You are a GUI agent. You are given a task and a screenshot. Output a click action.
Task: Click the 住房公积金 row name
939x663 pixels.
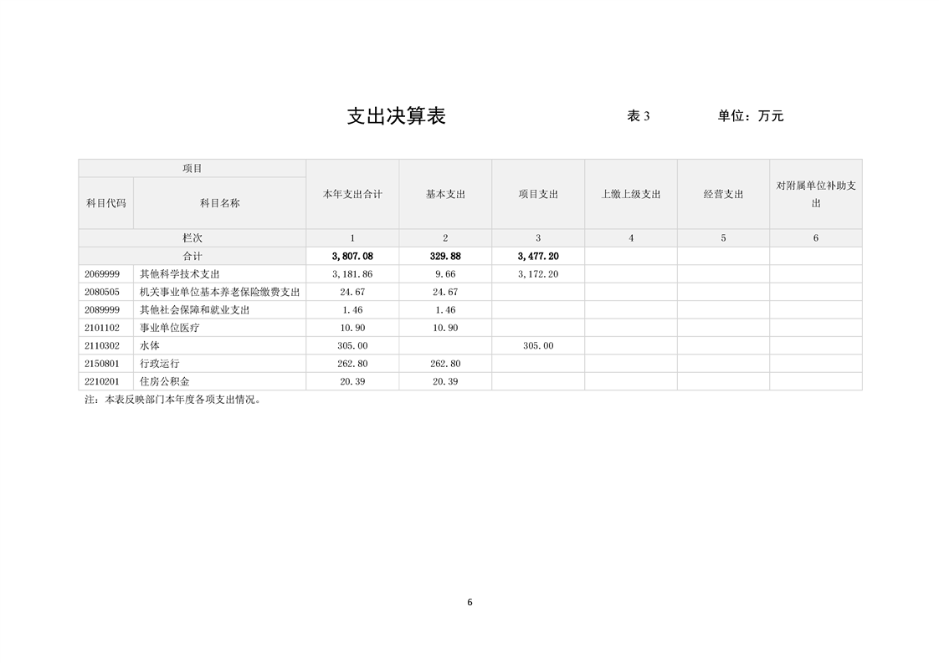pos(164,381)
